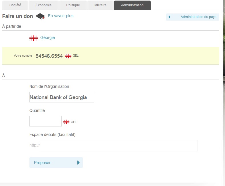225x186 pixels.
Task: Click the Administration tab
Action: pyautogui.click(x=132, y=5)
